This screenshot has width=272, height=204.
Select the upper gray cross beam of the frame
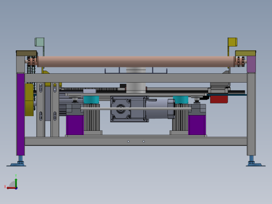tap(136, 78)
